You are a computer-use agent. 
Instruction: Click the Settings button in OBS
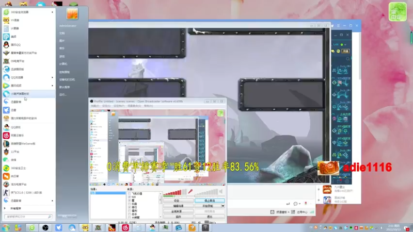(x=178, y=201)
